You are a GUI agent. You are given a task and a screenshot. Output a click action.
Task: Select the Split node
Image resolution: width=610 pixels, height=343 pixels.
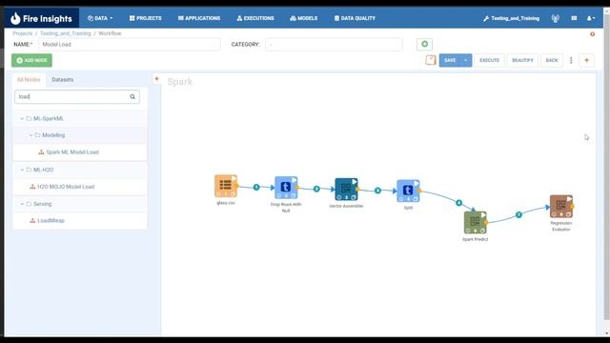[x=408, y=191]
